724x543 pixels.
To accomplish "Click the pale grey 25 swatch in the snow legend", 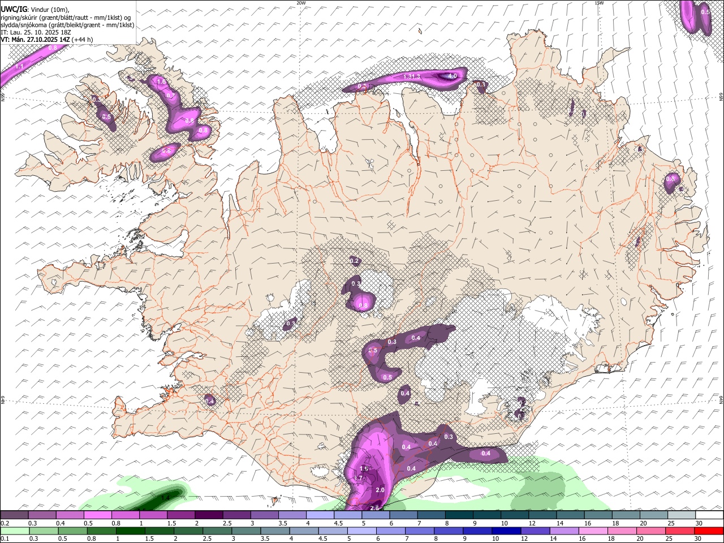I will point(681,515).
